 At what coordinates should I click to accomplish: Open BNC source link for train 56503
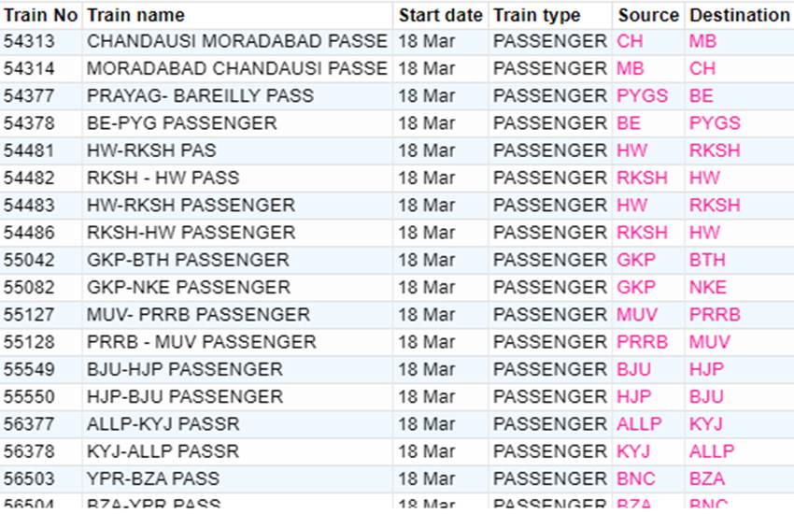click(636, 478)
